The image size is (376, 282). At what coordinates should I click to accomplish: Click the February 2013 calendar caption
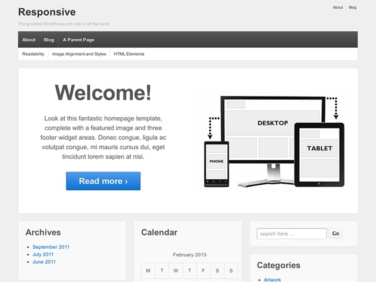pyautogui.click(x=189, y=254)
